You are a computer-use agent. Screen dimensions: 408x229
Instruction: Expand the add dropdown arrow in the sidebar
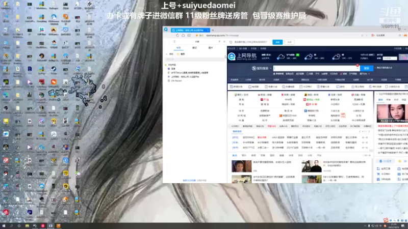tap(167, 54)
